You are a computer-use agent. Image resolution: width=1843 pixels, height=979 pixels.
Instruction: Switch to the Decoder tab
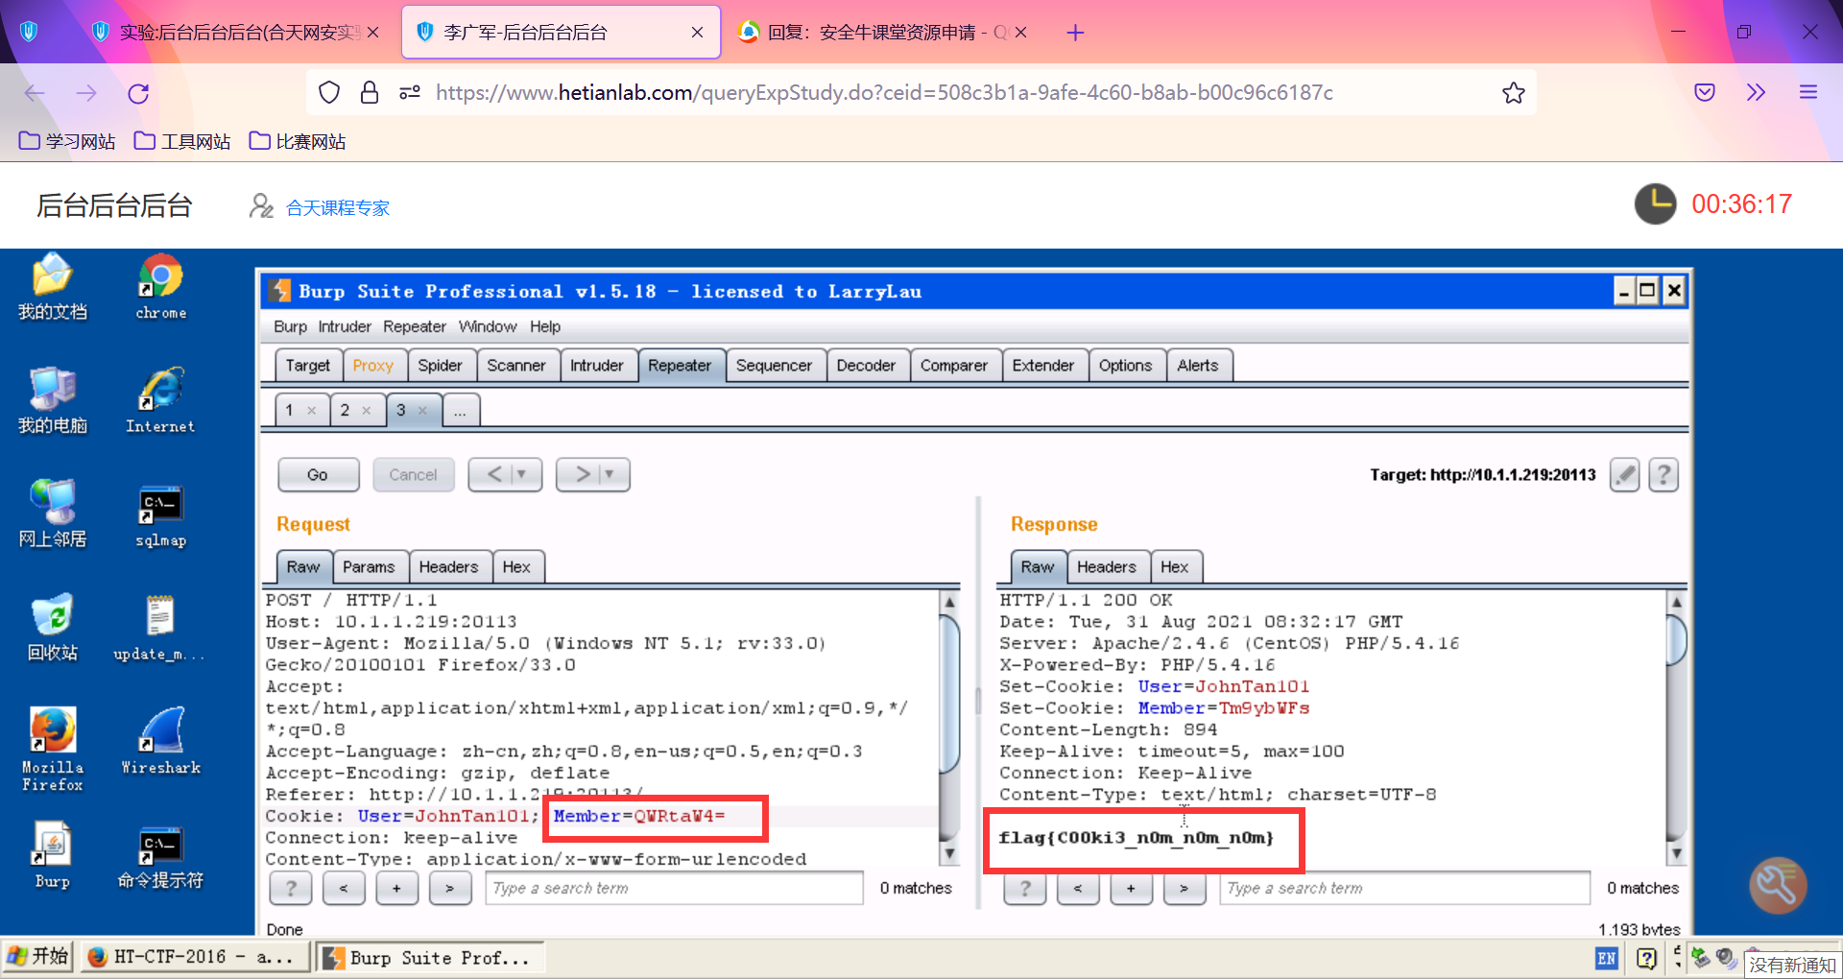coord(866,366)
